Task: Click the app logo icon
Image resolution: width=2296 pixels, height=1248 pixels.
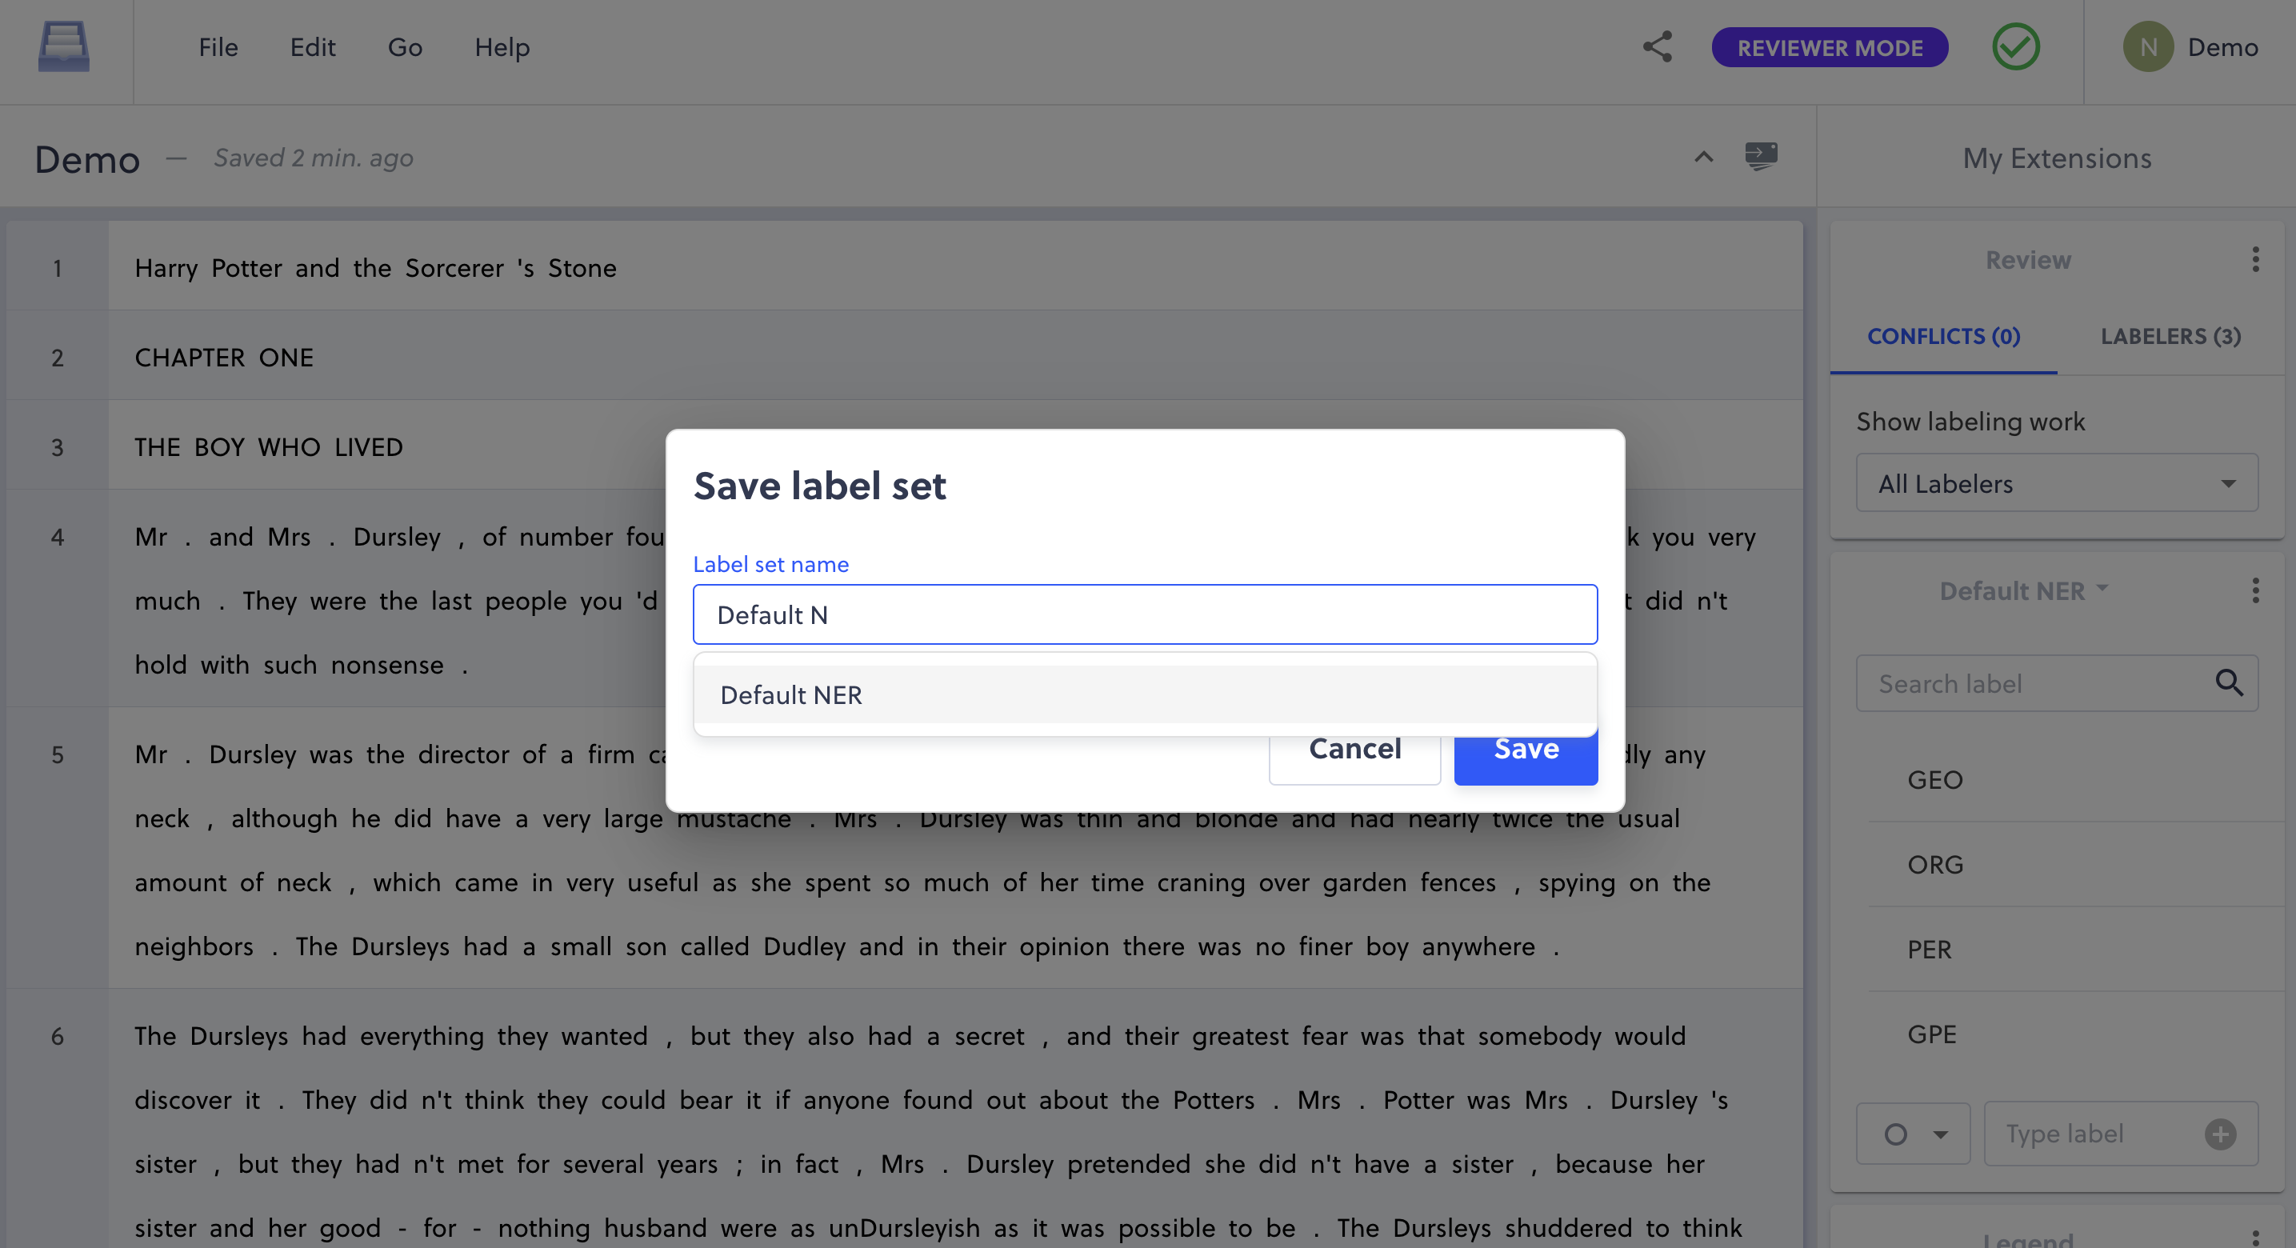Action: point(63,46)
